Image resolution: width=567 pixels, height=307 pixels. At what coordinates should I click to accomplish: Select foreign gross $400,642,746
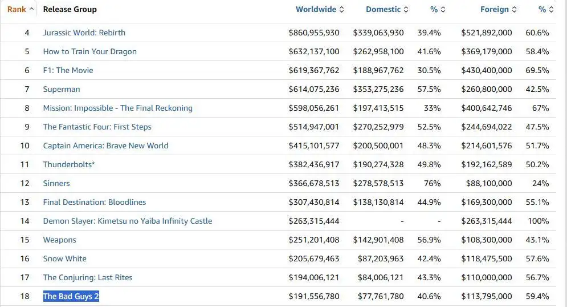tap(486, 108)
